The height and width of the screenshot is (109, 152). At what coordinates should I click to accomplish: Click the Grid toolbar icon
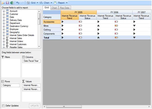28,3
